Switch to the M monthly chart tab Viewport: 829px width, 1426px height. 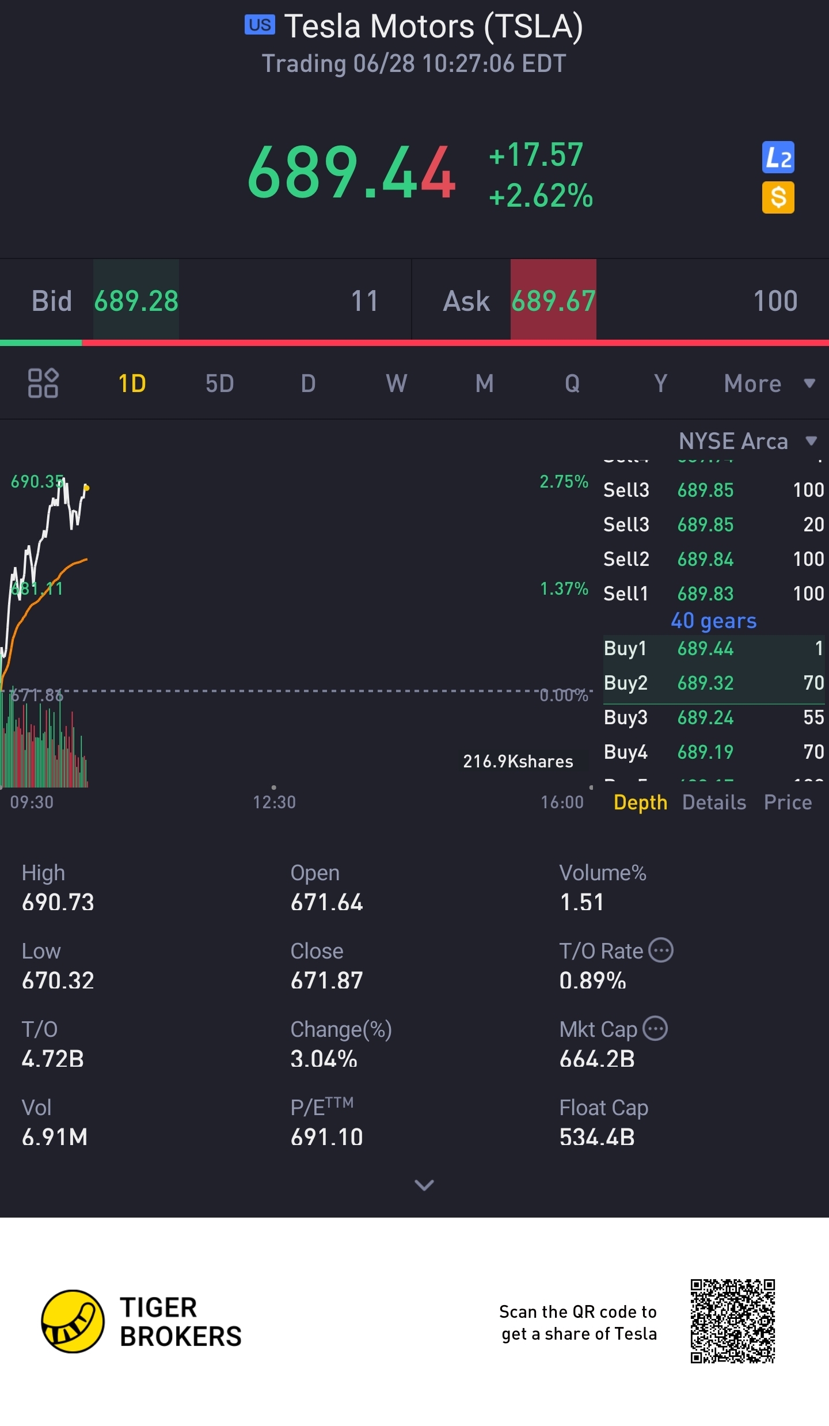point(485,383)
